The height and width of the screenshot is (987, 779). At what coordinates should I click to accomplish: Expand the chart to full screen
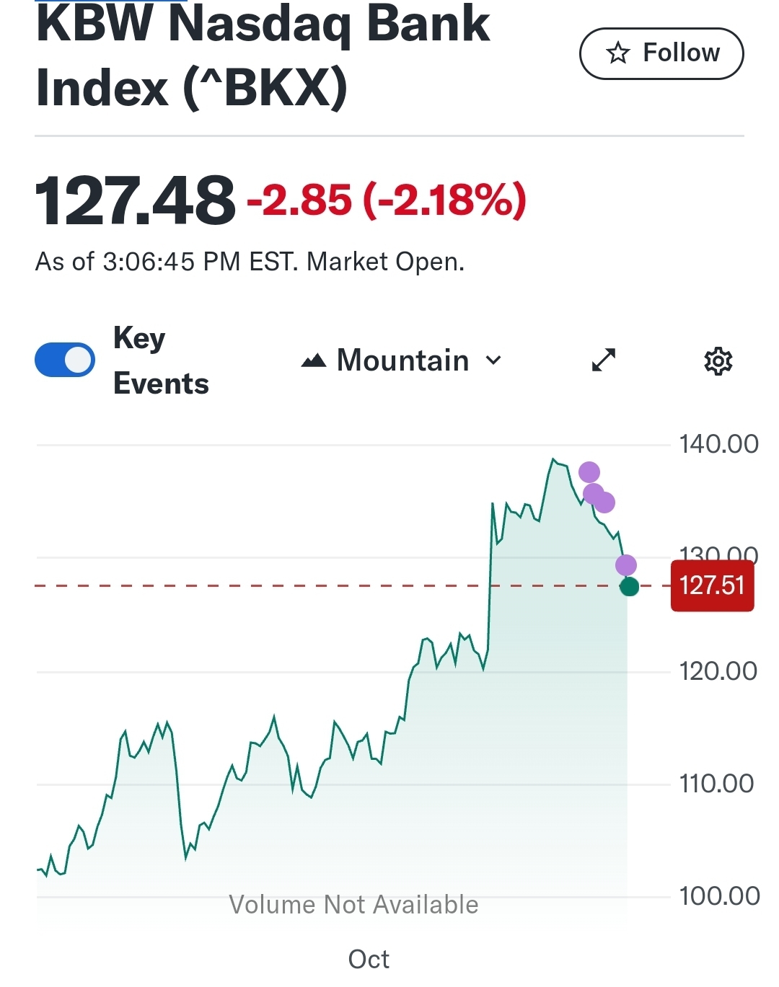[604, 360]
